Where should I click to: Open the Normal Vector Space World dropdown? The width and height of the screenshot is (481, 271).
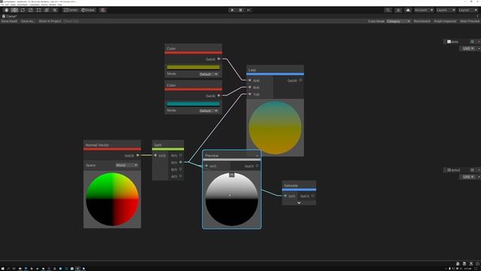(x=127, y=166)
